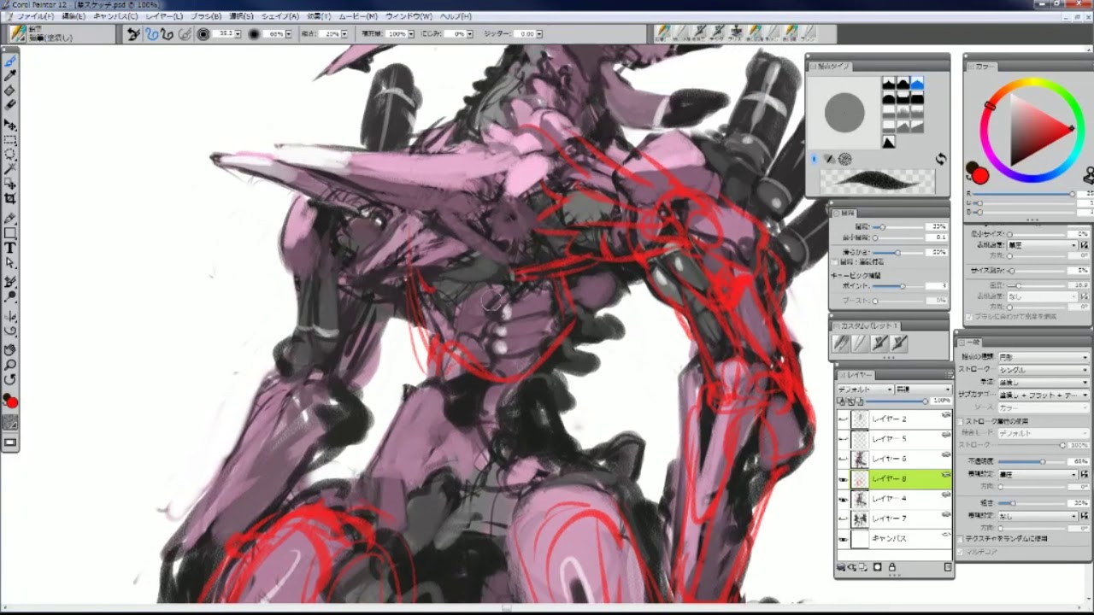Open the レイヤー(L) menu
Viewport: 1094px width, 615px height.
[x=164, y=16]
